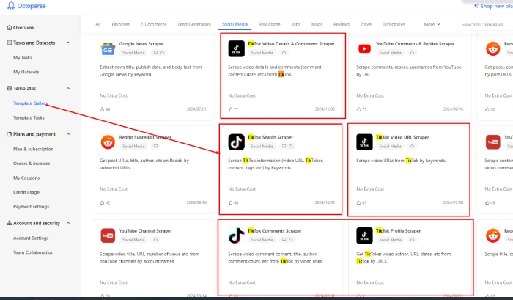Click YouTube Comments & Replies Scraper icon
The height and width of the screenshot is (300, 513).
tap(364, 49)
